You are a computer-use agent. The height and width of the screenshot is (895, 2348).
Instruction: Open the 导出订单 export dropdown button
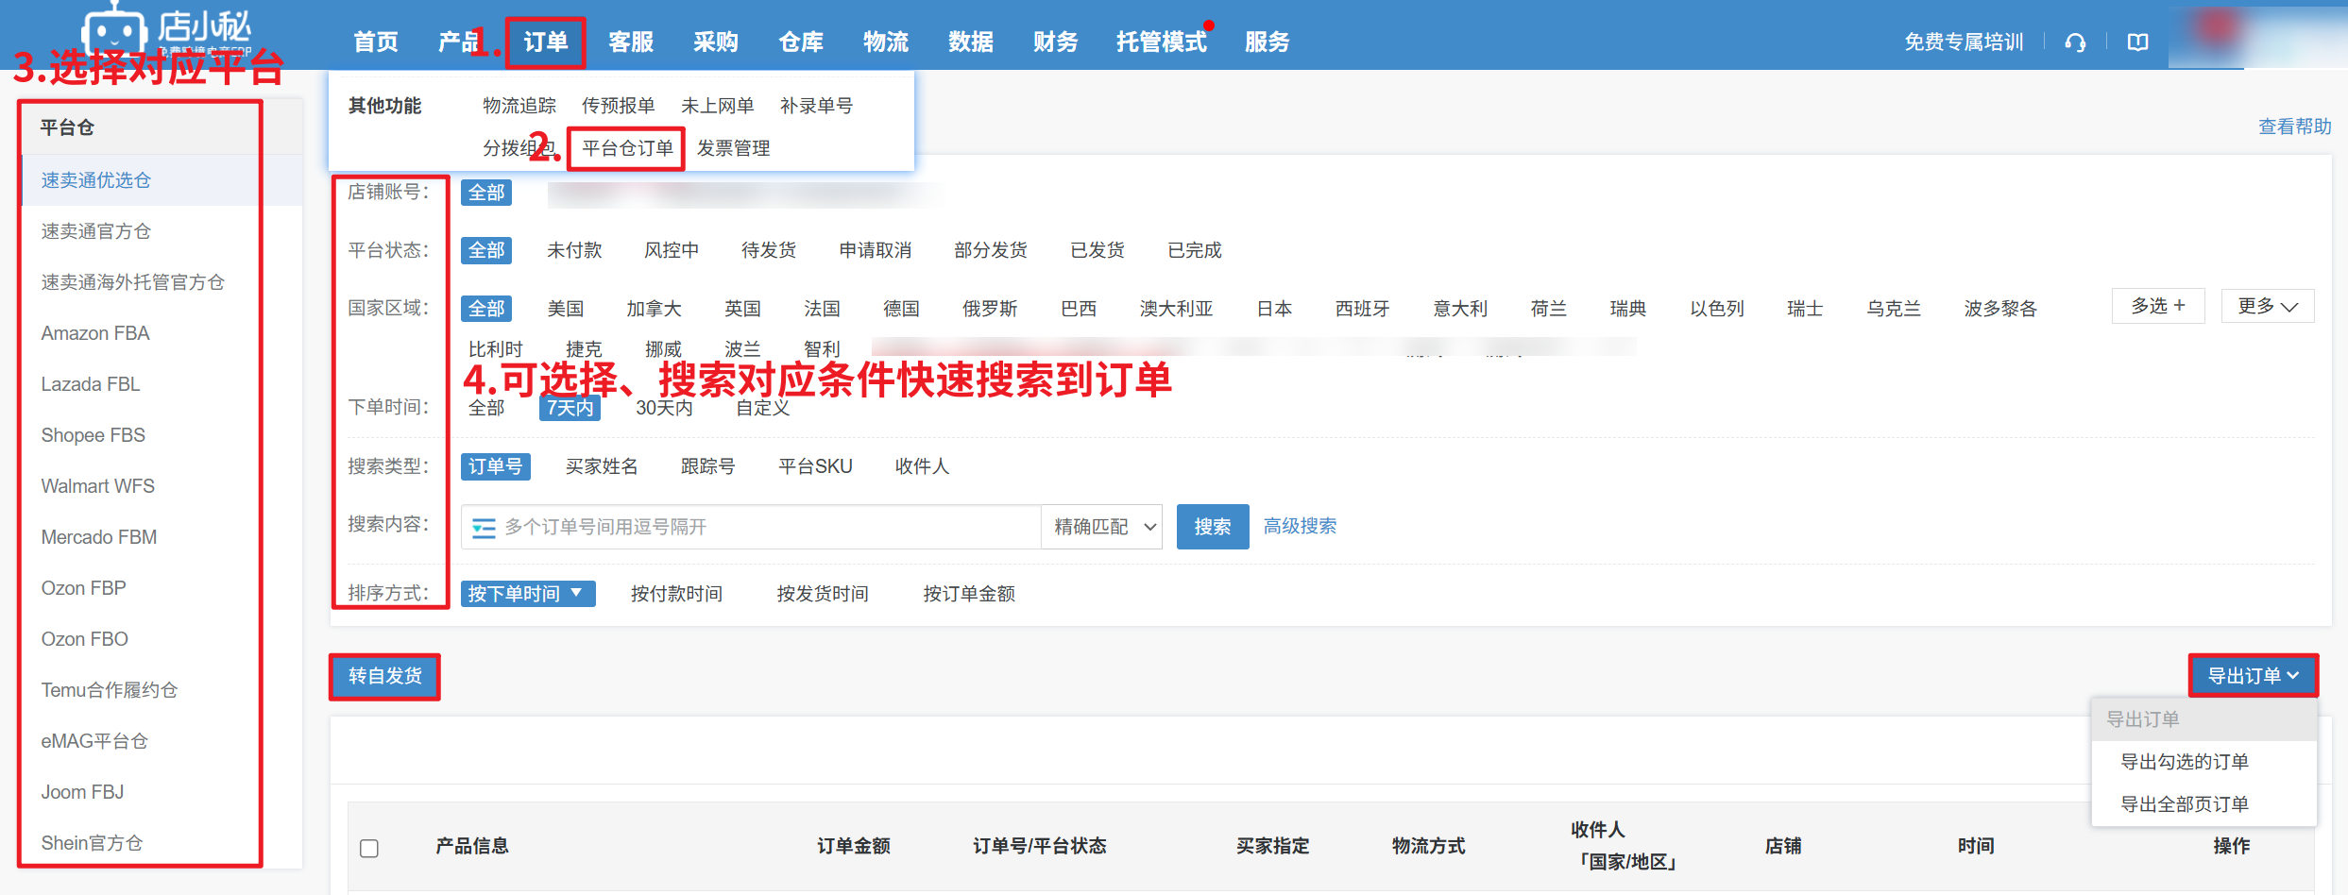tap(2253, 676)
